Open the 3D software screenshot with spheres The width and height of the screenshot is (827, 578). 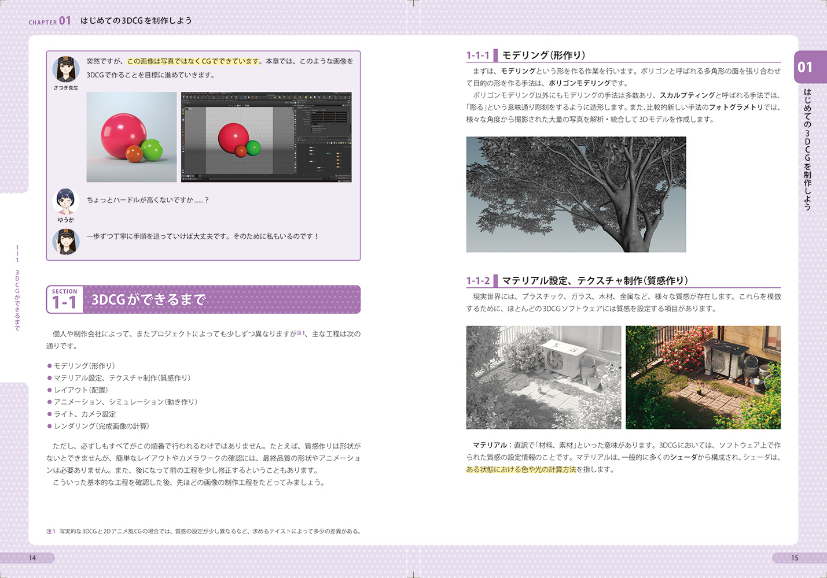pyautogui.click(x=266, y=137)
